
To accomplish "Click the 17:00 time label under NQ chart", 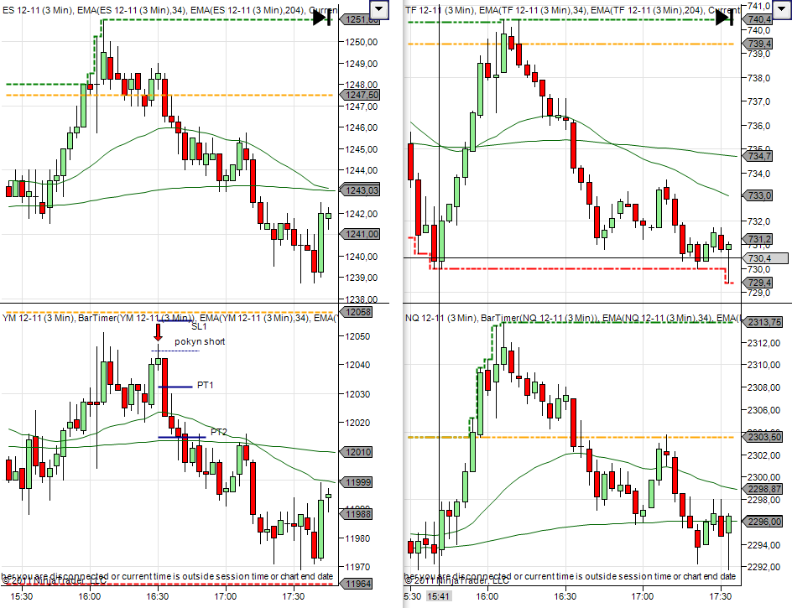I will click(643, 596).
